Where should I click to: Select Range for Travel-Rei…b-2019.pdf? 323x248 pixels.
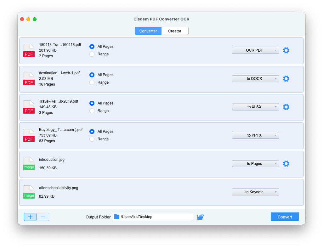pyautogui.click(x=92, y=111)
